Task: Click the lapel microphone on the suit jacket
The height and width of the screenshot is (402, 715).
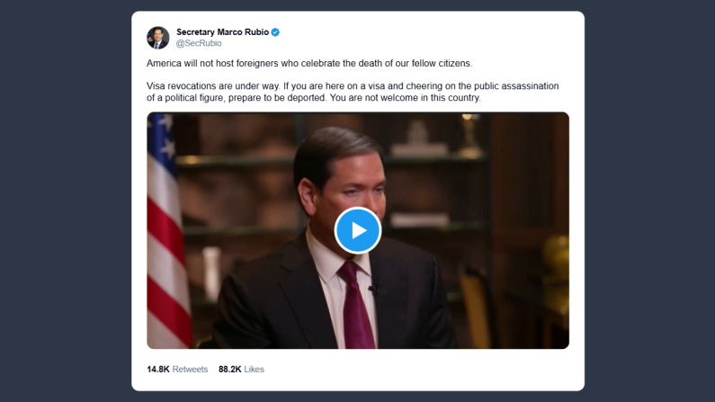Action: click(x=373, y=289)
